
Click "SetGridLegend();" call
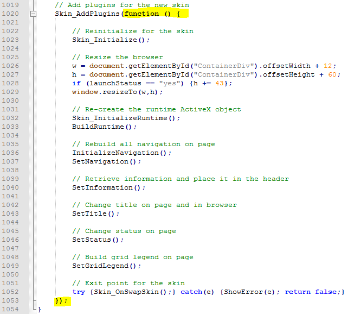click(x=107, y=266)
